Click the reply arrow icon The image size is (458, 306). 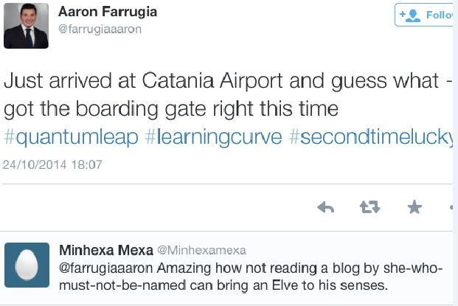point(325,208)
